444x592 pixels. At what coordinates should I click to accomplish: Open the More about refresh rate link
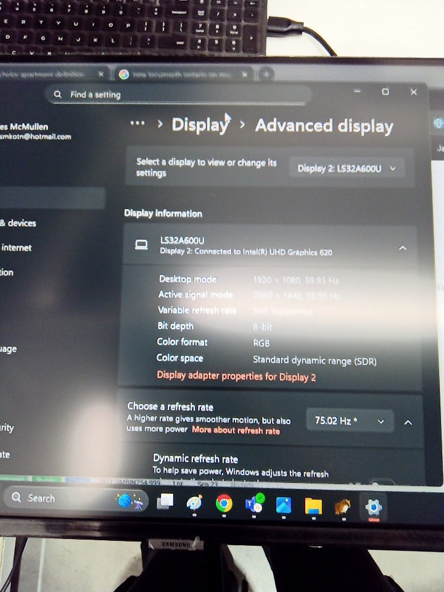236,430
